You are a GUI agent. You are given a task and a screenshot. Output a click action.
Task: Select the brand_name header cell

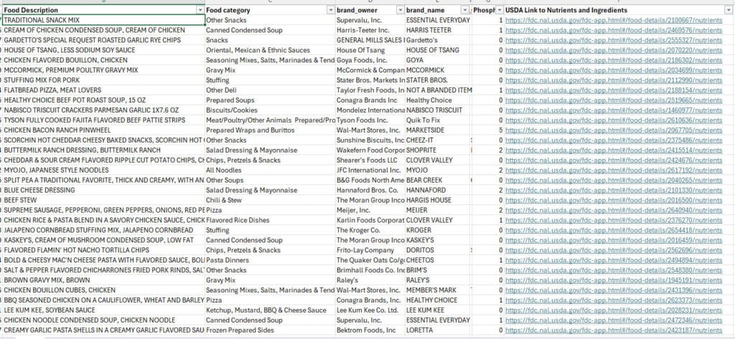pos(437,10)
